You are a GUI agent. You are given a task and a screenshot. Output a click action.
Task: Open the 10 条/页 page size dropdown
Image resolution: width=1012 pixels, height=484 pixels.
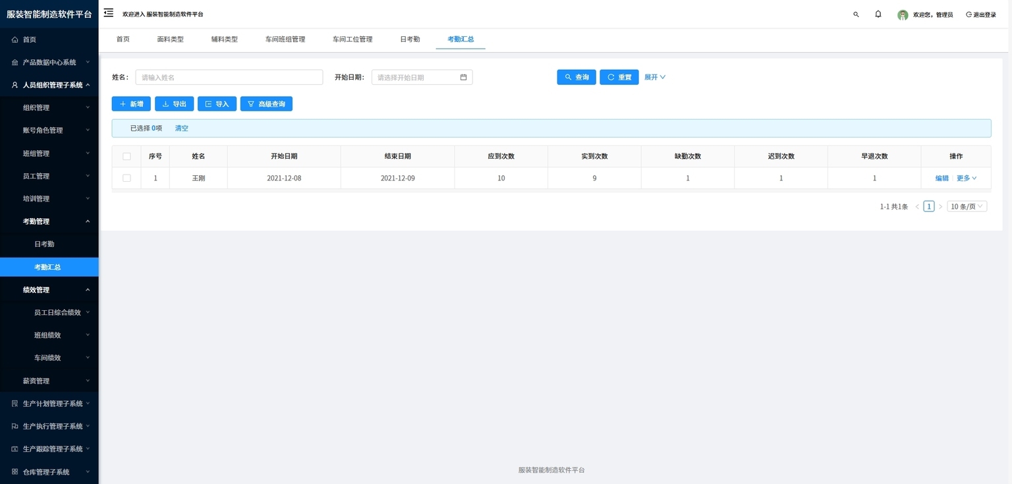(967, 207)
